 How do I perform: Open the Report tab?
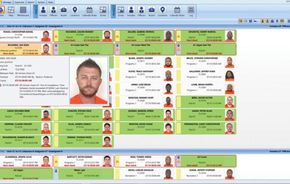click(31, 2)
